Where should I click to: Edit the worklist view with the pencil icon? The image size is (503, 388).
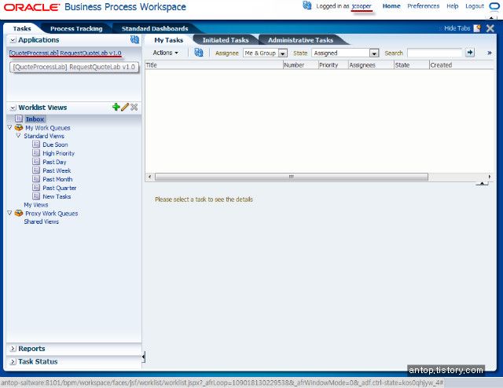point(125,107)
